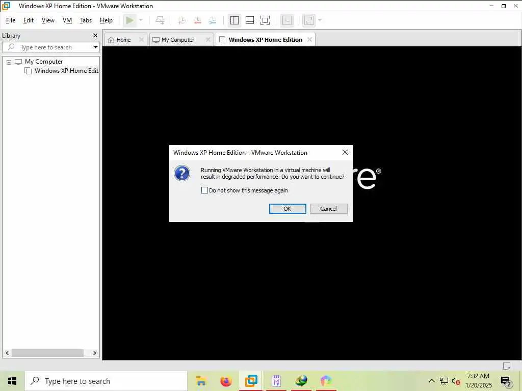Click the Stretch Guest toolbar icon
The image size is (522, 391).
(309, 20)
